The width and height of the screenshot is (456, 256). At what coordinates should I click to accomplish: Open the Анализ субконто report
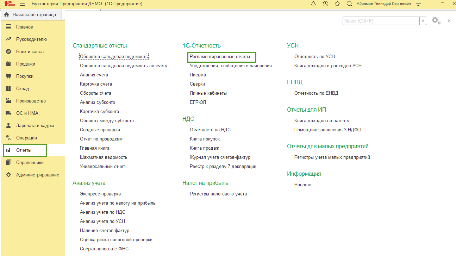(98, 102)
